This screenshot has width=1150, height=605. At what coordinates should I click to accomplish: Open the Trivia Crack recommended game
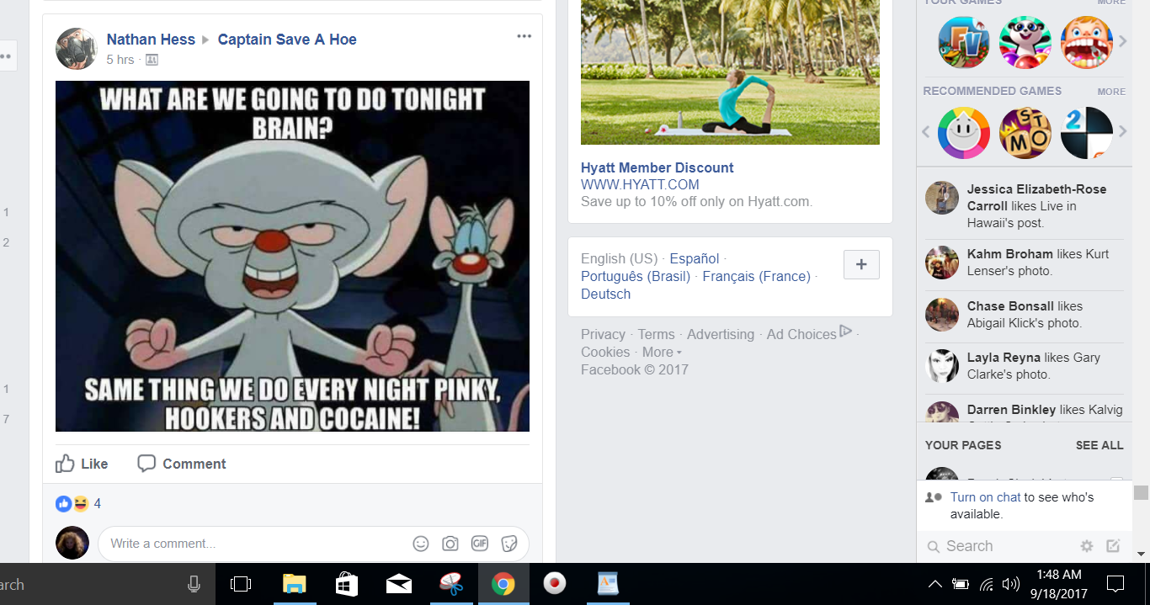pyautogui.click(x=964, y=133)
